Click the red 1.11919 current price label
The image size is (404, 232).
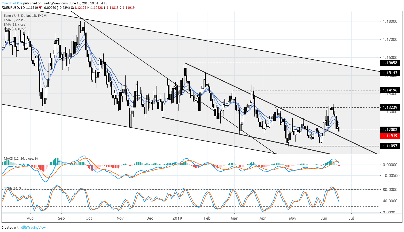pos(390,136)
